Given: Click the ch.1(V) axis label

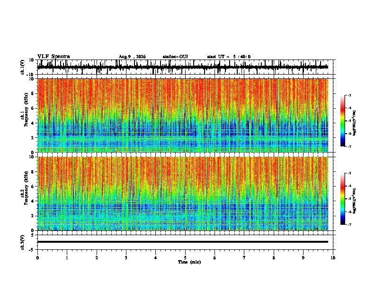Looking at the screenshot, I should pos(23,67).
